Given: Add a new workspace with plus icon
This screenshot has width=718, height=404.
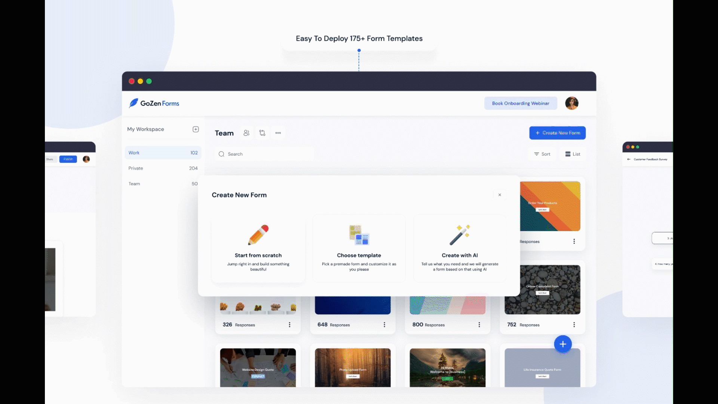Looking at the screenshot, I should pyautogui.click(x=196, y=129).
